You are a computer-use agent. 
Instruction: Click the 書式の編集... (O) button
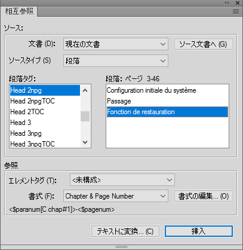[x=203, y=196]
